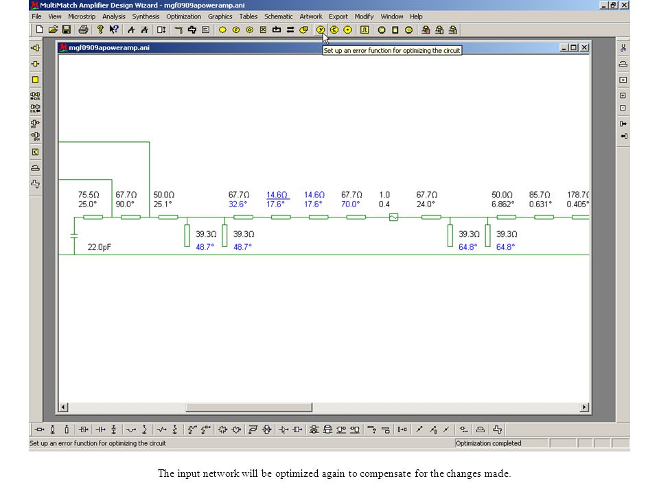Screen dimensions: 659x494
Task: Click the hollow cross icon in bottom toolbar
Action: (498, 430)
